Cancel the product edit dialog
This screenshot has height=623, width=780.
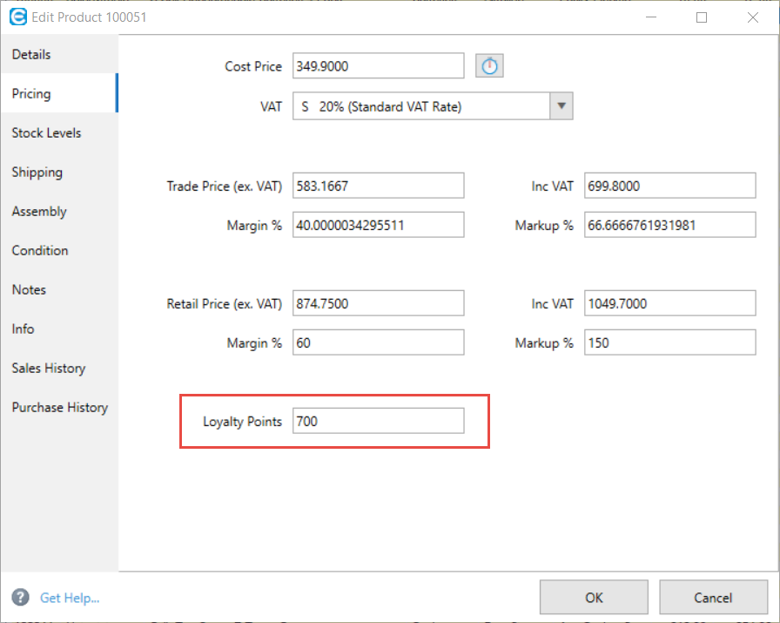tap(712, 598)
